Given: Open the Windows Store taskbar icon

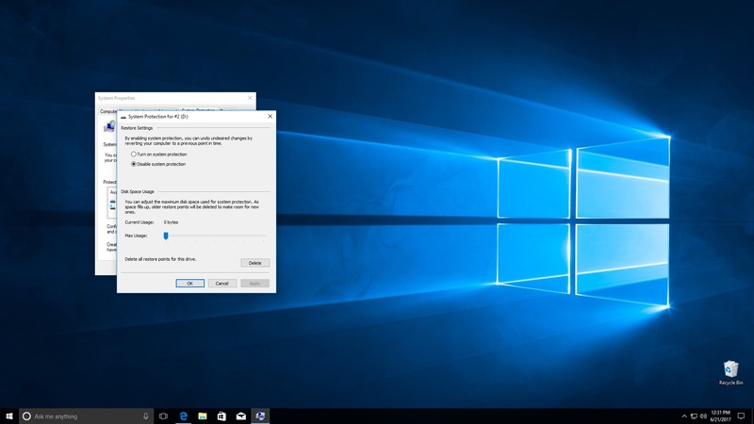Looking at the screenshot, I should pos(221,416).
